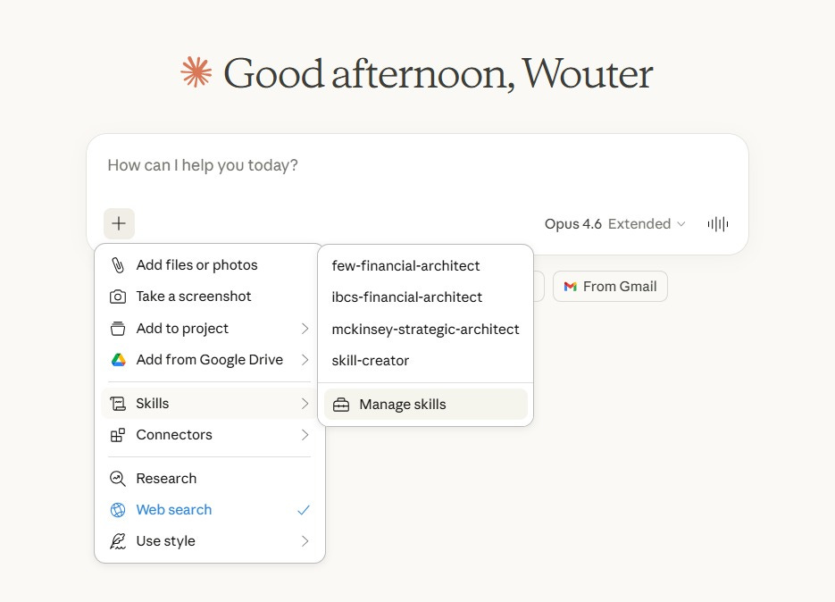Viewport: 835px width, 602px height.
Task: Click the camera icon for screenshot
Action: [118, 297]
